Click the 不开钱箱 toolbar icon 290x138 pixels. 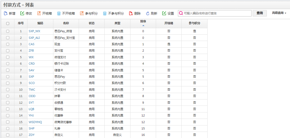point(59,13)
